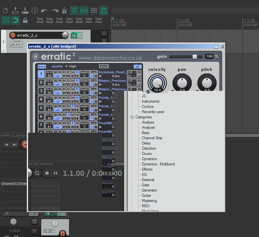This screenshot has height=237, width=259.
Task: Click the gain value field showing 100
Action: tap(209, 57)
